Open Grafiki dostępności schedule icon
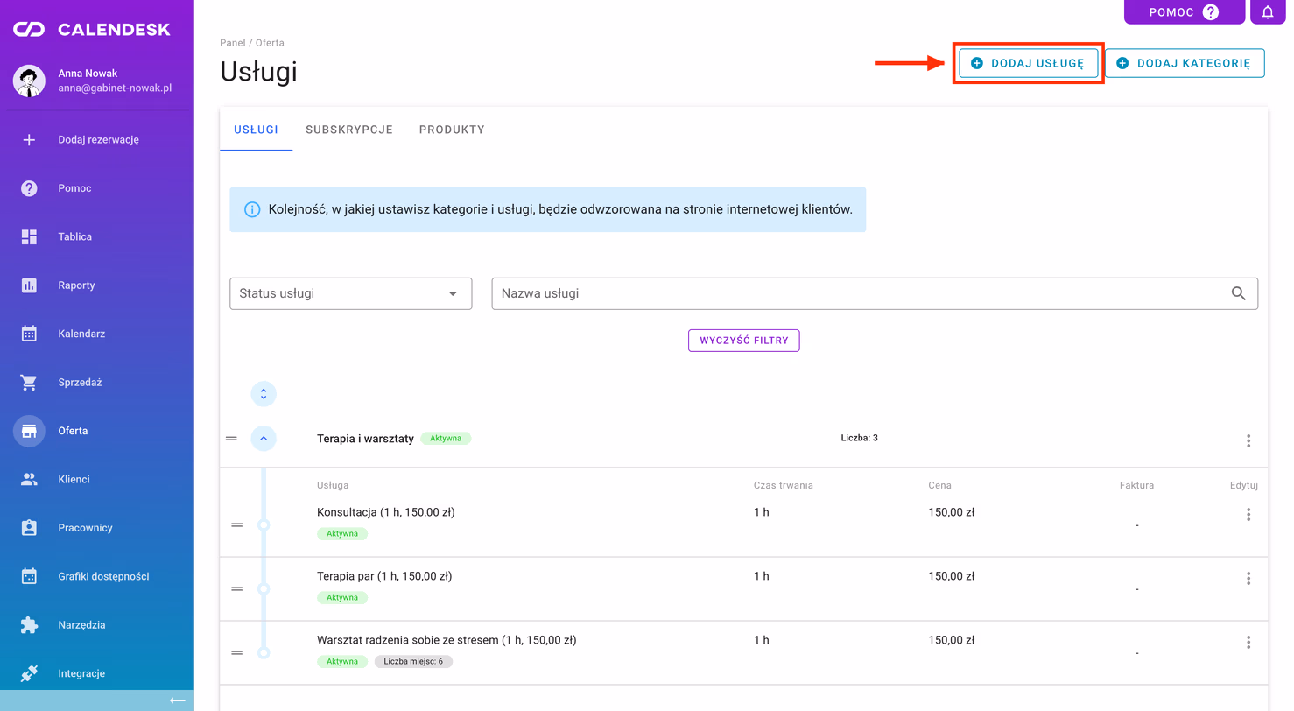Image resolution: width=1294 pixels, height=711 pixels. pyautogui.click(x=29, y=576)
